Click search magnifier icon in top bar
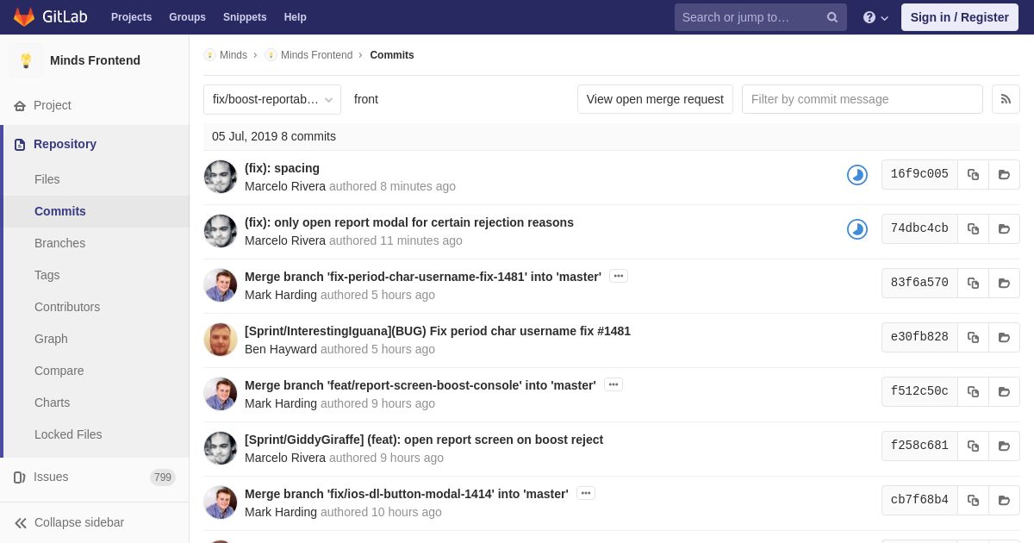The height and width of the screenshot is (543, 1034). tap(832, 17)
